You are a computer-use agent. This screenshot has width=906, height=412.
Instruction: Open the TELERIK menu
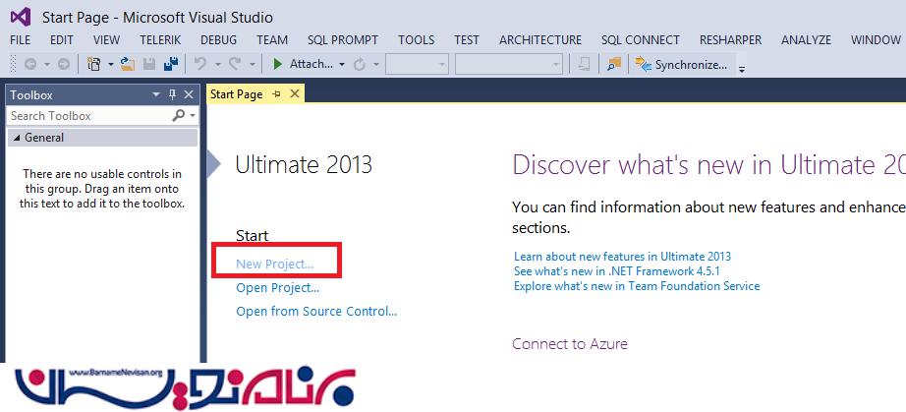[x=160, y=39]
